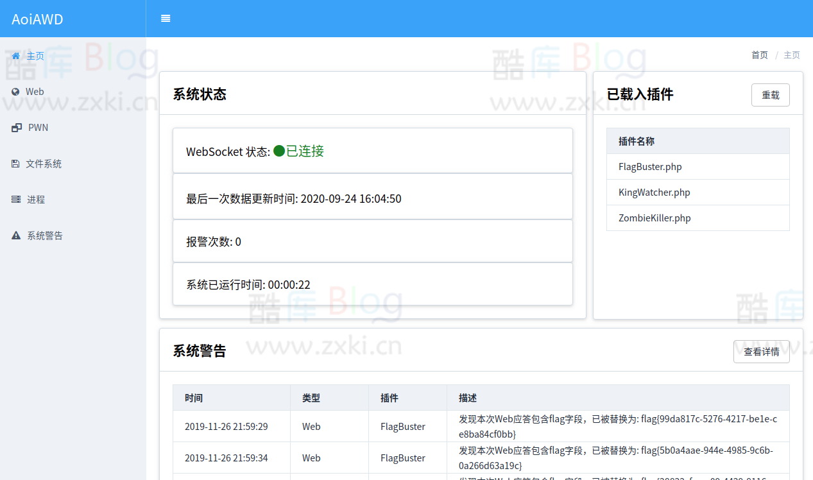813x480 pixels.
Task: Click the 时间 column header
Action: [x=193, y=398]
